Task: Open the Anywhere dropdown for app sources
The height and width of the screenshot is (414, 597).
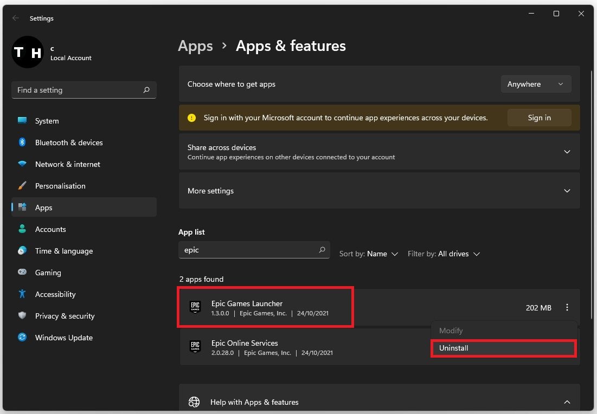Action: (x=536, y=85)
